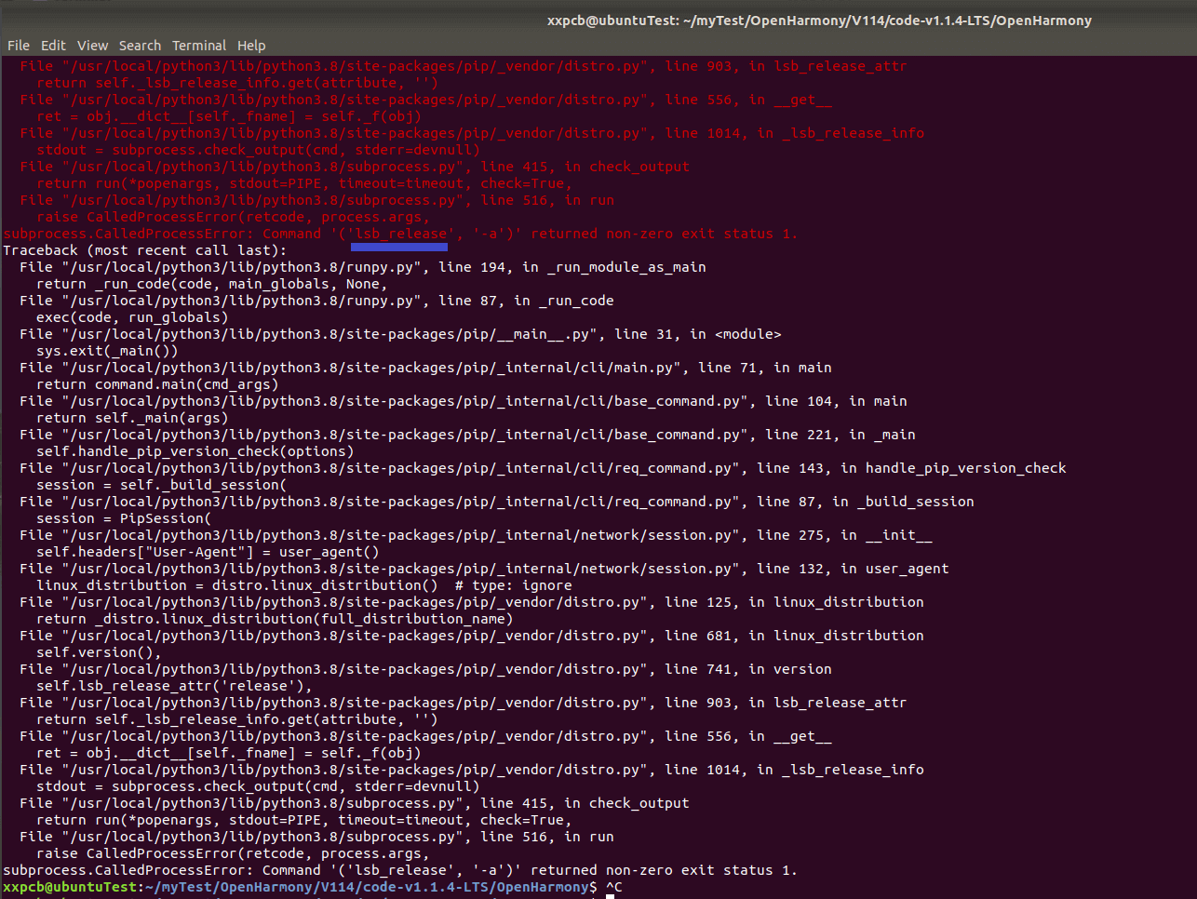
Task: Open the Edit menu
Action: (53, 45)
